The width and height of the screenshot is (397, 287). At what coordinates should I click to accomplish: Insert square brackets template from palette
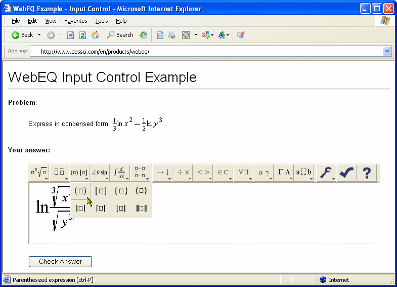tap(101, 191)
